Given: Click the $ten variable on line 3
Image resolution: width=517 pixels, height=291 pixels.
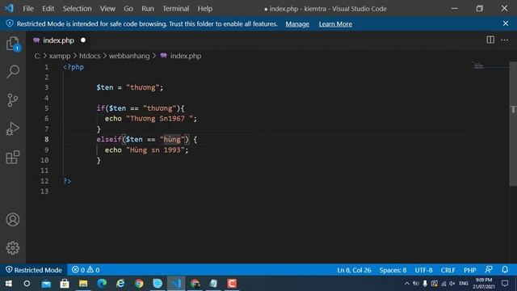Looking at the screenshot, I should coord(104,87).
